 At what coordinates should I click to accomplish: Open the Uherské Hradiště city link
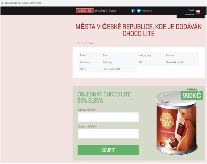[111, 69]
